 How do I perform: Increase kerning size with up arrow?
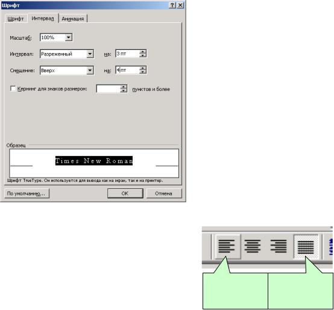[x=124, y=87]
